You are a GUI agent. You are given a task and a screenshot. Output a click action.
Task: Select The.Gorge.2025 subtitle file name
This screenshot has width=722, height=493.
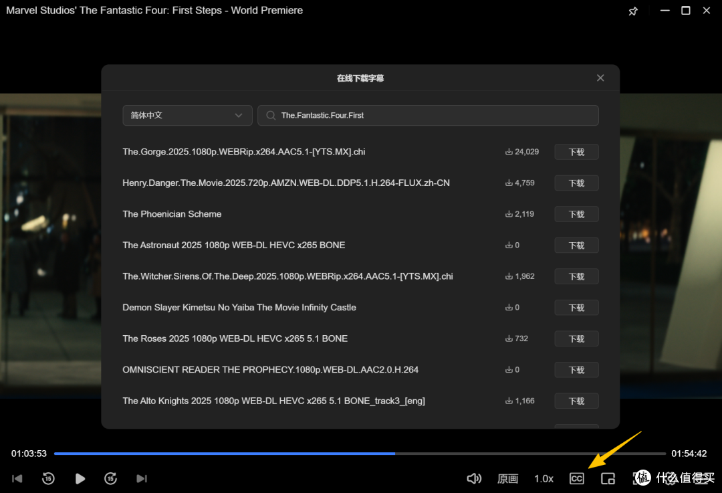pyautogui.click(x=243, y=152)
